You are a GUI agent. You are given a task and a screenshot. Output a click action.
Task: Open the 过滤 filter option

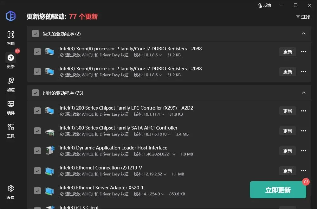tap(303, 17)
